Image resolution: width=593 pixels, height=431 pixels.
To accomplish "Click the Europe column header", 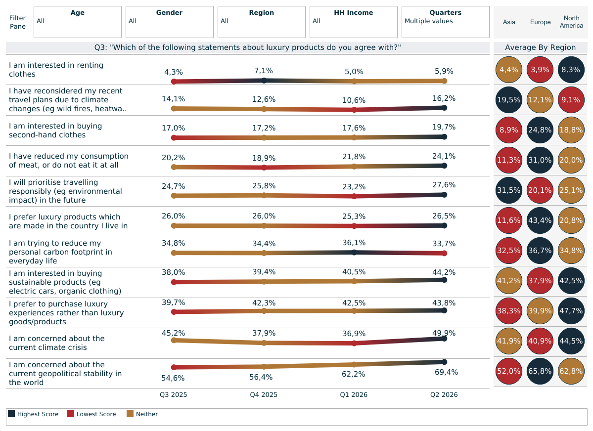I will (540, 22).
